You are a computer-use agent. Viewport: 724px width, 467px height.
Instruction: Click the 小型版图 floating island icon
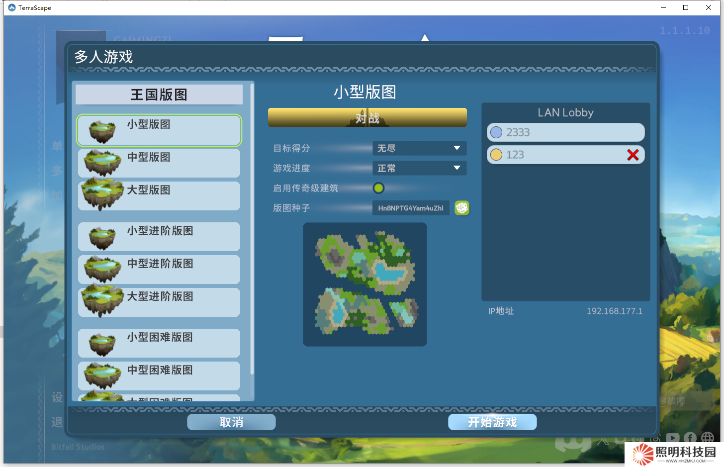(x=102, y=131)
